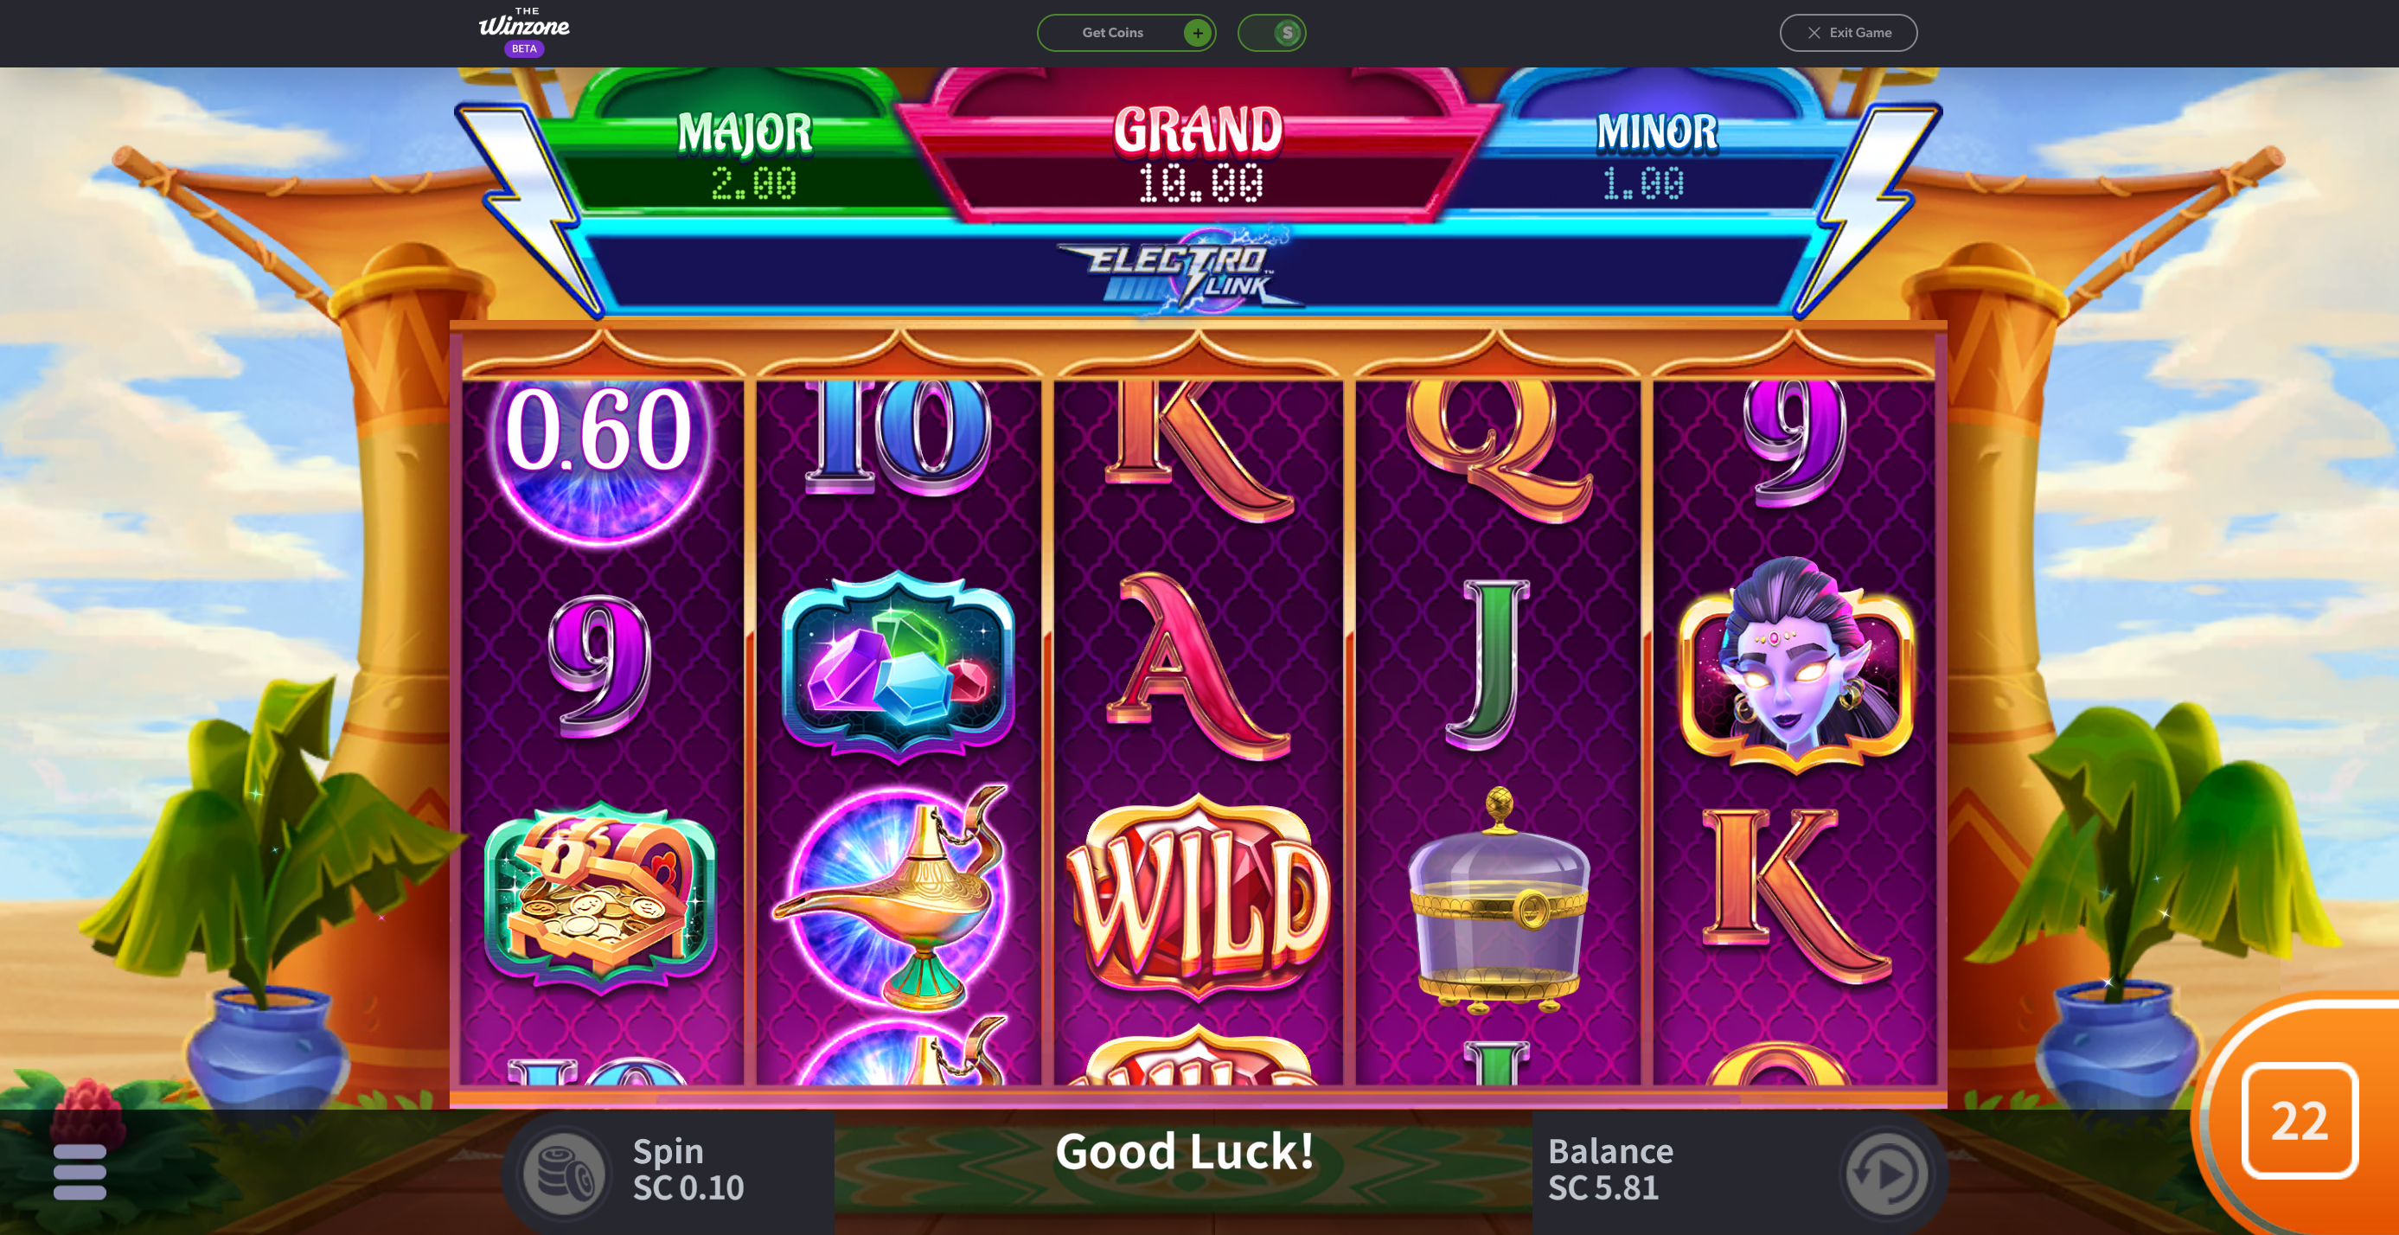Click the Balance SC 5.81 display
This screenshot has height=1235, width=2399.
point(1610,1170)
